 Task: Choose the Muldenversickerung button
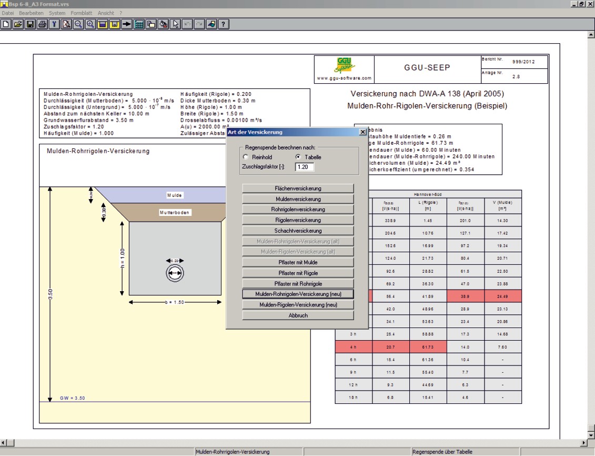click(x=298, y=199)
